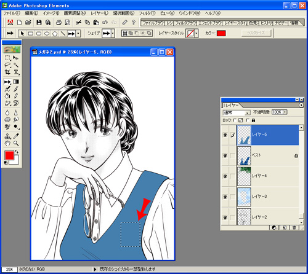The width and height of the screenshot is (308, 274).
Task: Open the レイヤースタイル dropdown arrow
Action: [197, 33]
